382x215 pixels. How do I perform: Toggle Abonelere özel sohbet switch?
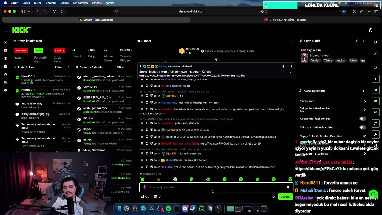coord(363,119)
